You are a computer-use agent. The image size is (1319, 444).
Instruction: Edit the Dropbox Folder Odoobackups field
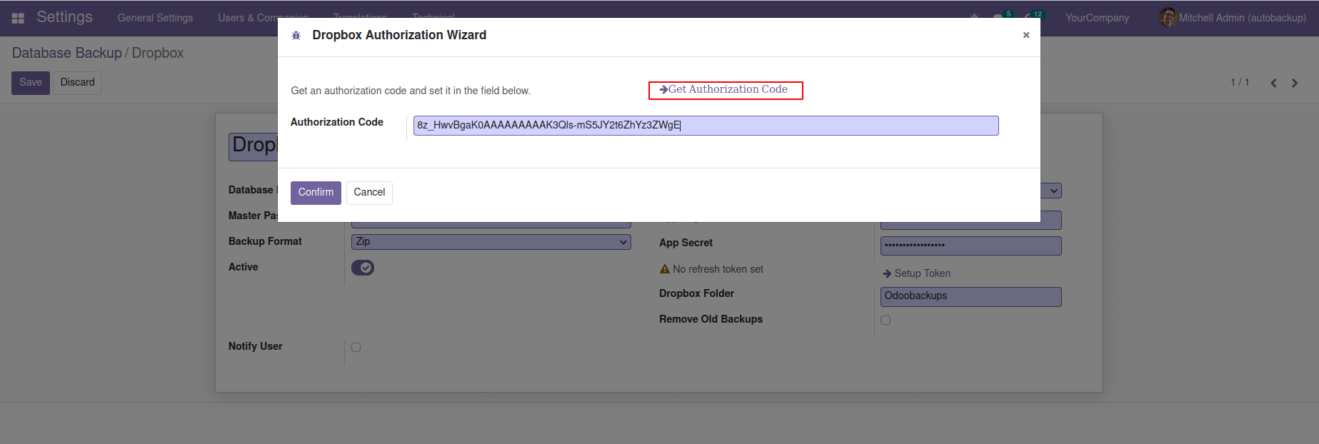(x=971, y=296)
